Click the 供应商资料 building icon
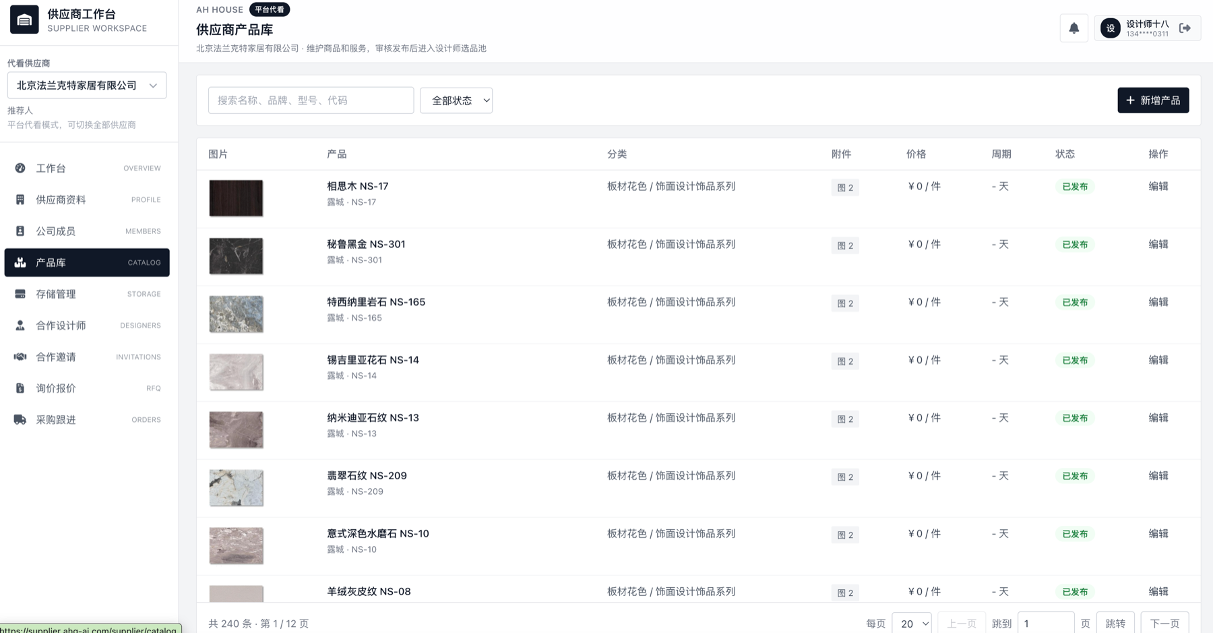Image resolution: width=1213 pixels, height=633 pixels. 20,200
